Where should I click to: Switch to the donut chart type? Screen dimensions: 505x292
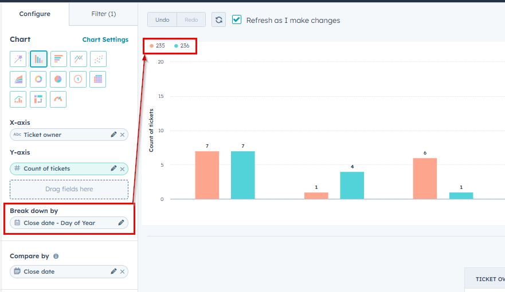coord(38,79)
